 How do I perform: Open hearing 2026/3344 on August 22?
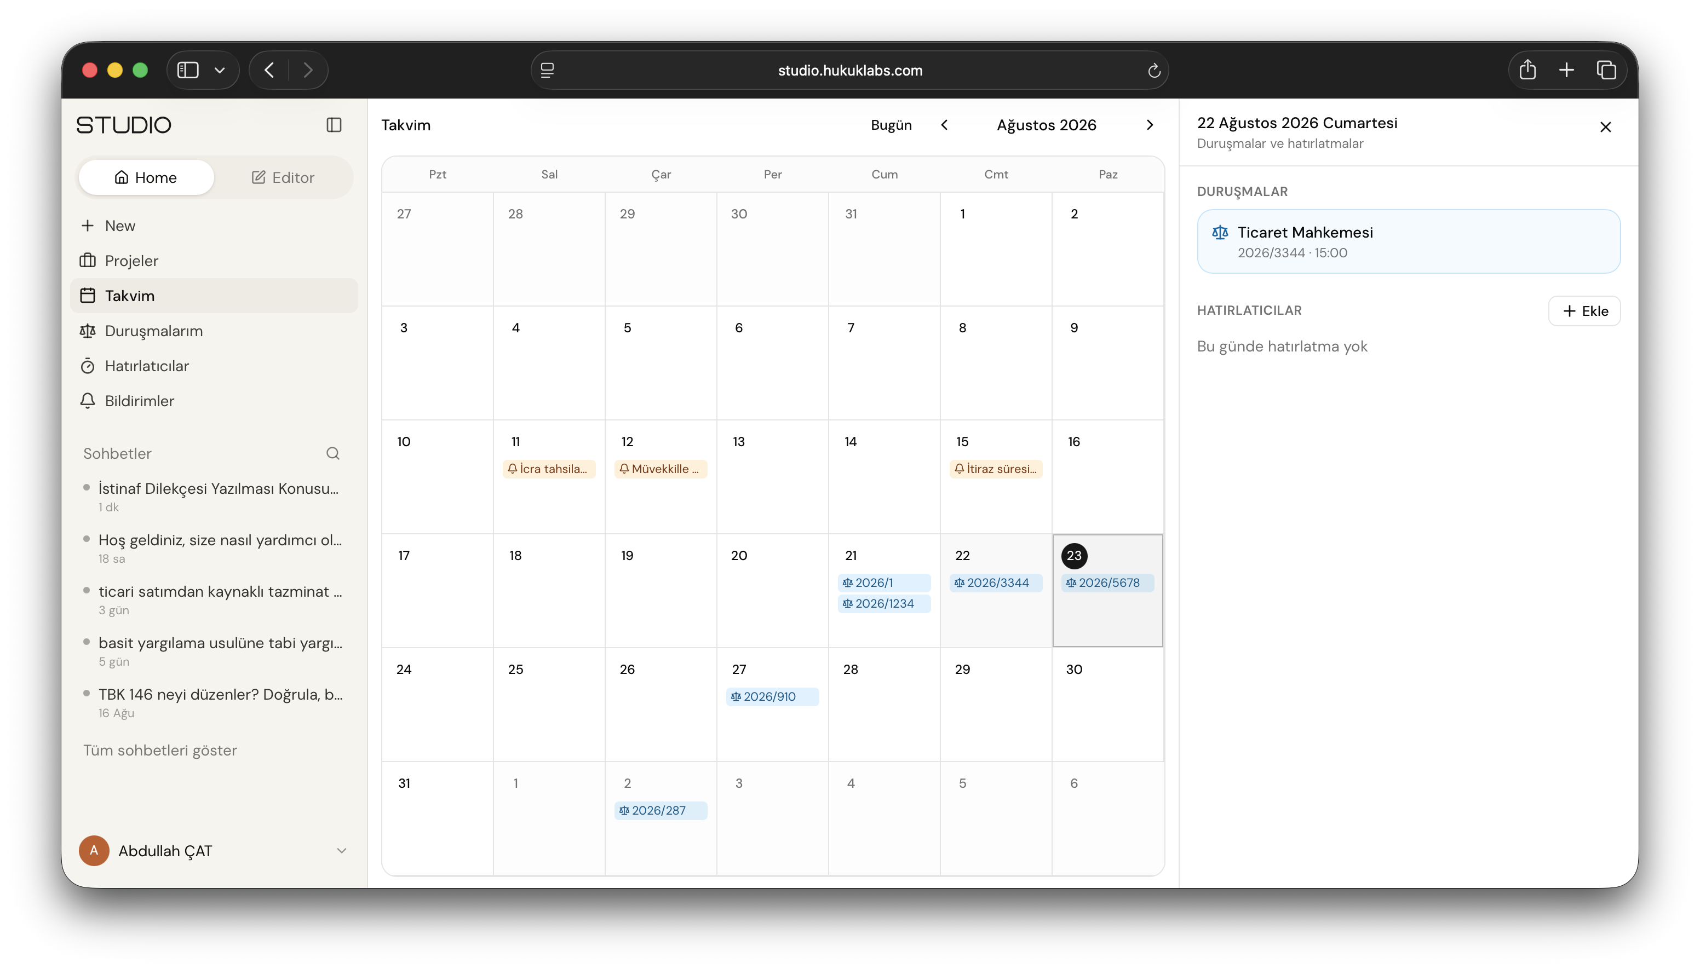pos(995,582)
